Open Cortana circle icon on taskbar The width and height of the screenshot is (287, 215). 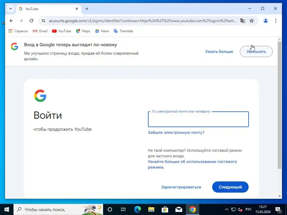click(110, 209)
